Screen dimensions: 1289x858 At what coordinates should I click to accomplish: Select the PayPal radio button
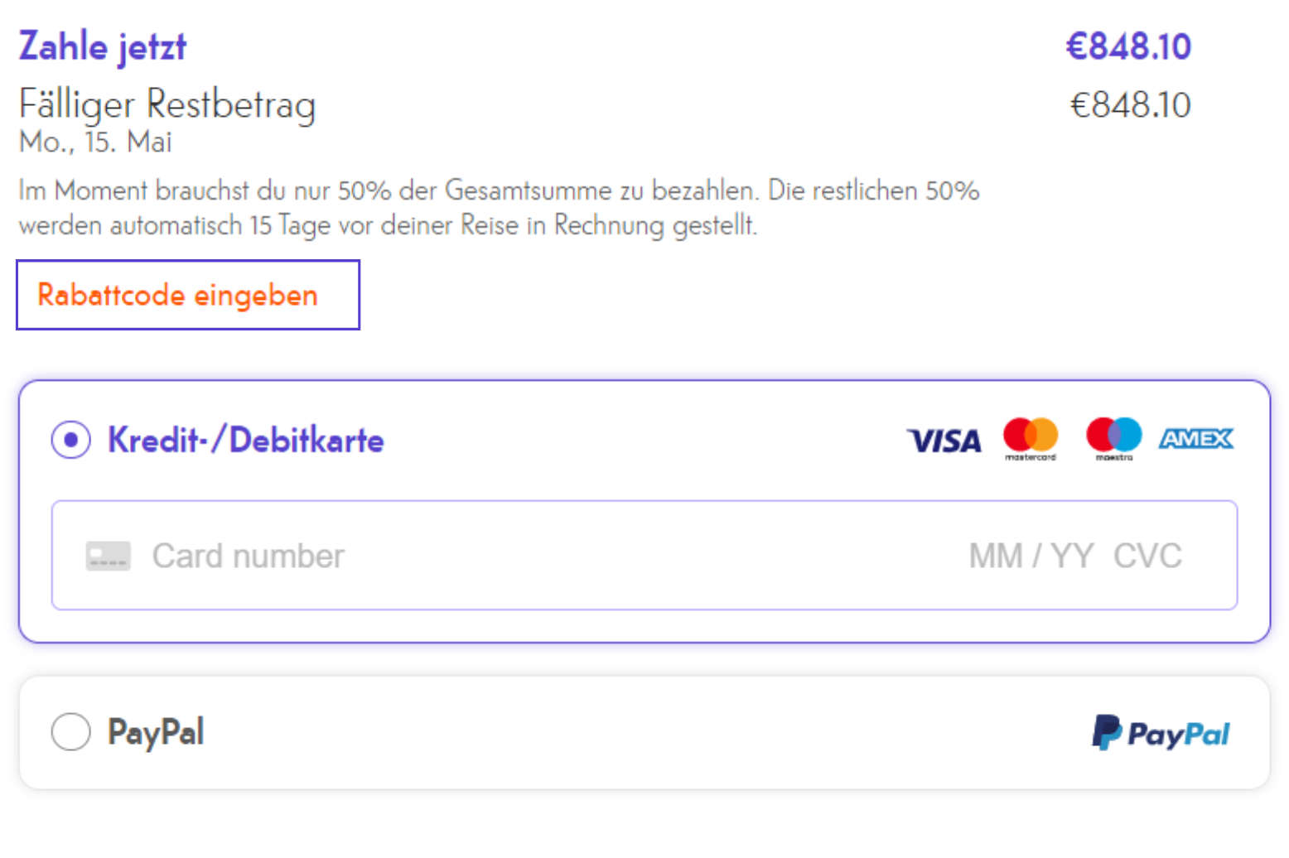71,732
